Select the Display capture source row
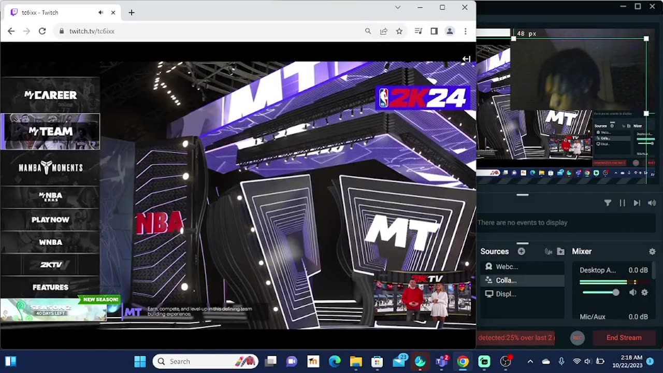663x373 pixels. (522, 294)
